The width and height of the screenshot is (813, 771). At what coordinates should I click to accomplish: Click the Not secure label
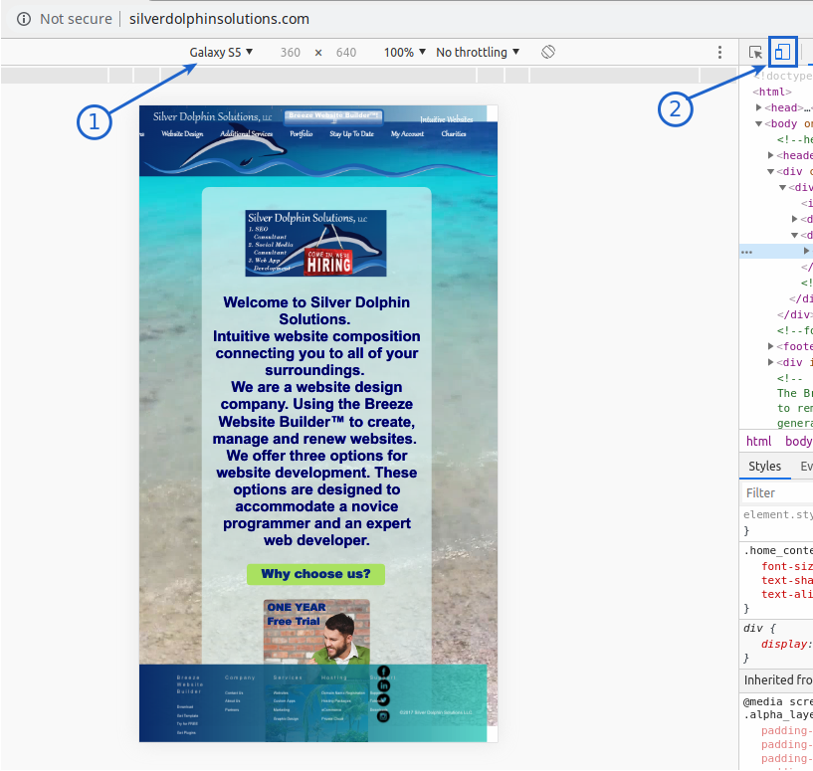coord(77,19)
